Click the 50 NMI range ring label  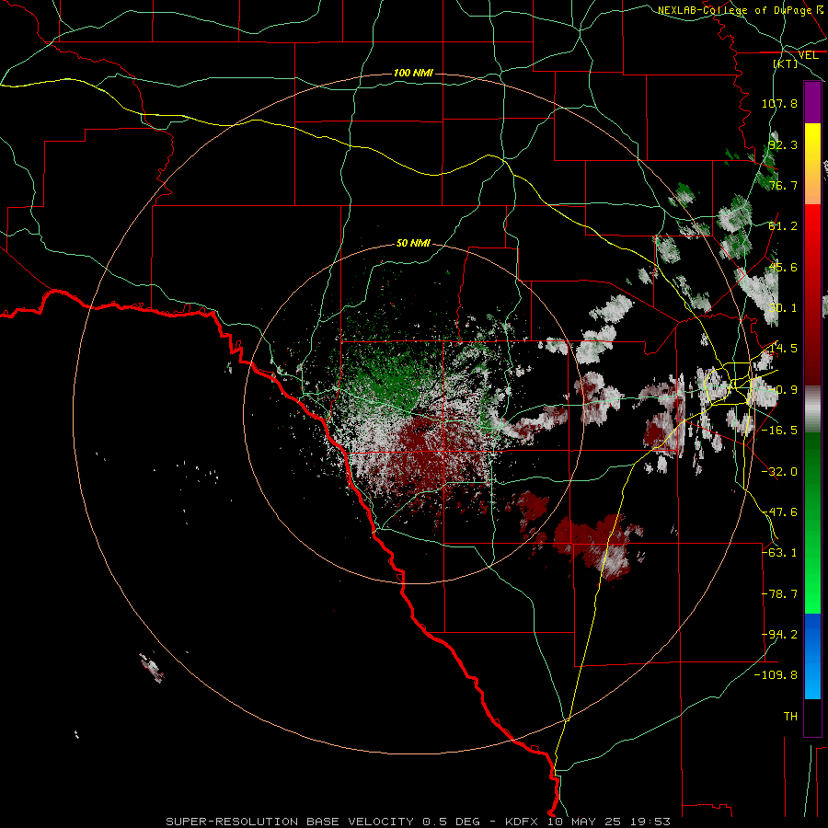tap(413, 244)
